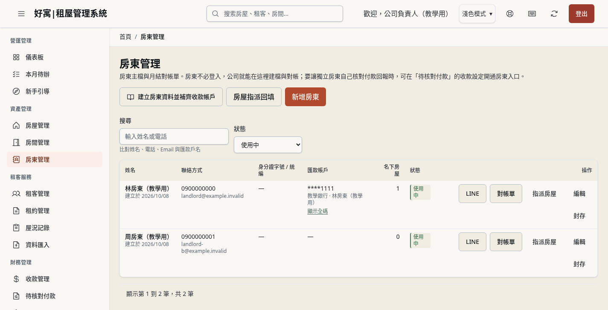Go to 本月待辦 in sidebar

(55, 74)
